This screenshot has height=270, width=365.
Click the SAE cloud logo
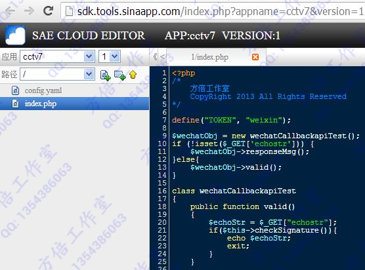tap(15, 35)
